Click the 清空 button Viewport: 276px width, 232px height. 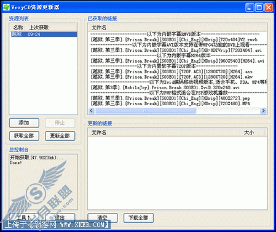pyautogui.click(x=103, y=218)
